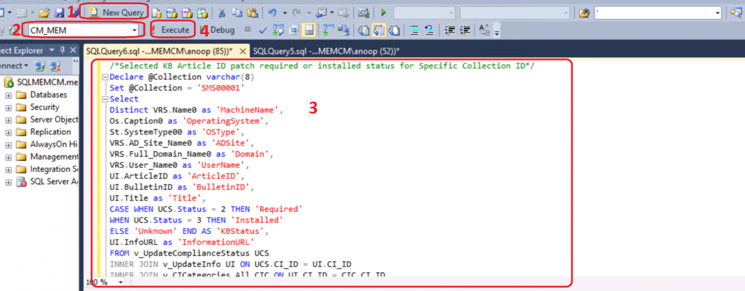Close the Object Explorer panel
This screenshot has height=291, width=745.
click(x=73, y=50)
